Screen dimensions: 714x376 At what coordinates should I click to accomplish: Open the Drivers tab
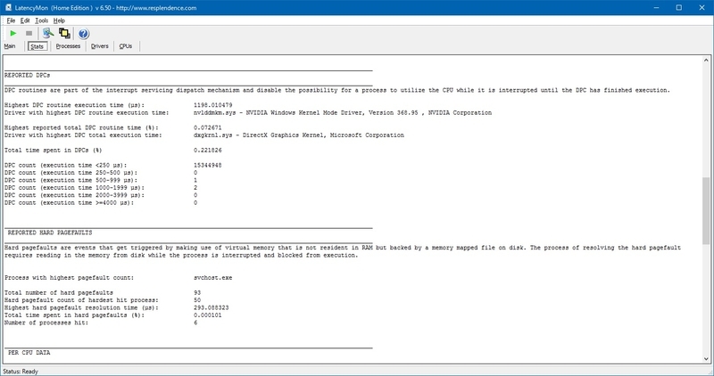[99, 46]
